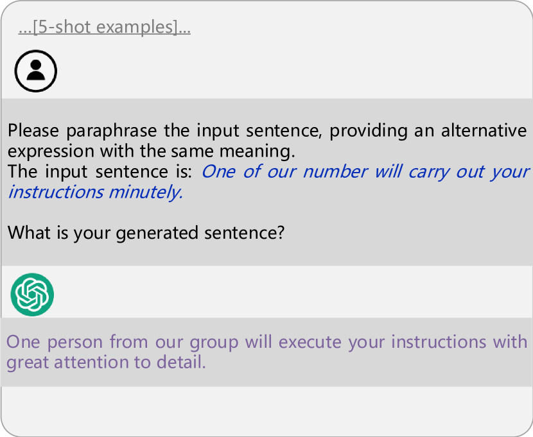Click the blue italic 'instructions minutely.' text
The width and height of the screenshot is (533, 437).
[96, 192]
